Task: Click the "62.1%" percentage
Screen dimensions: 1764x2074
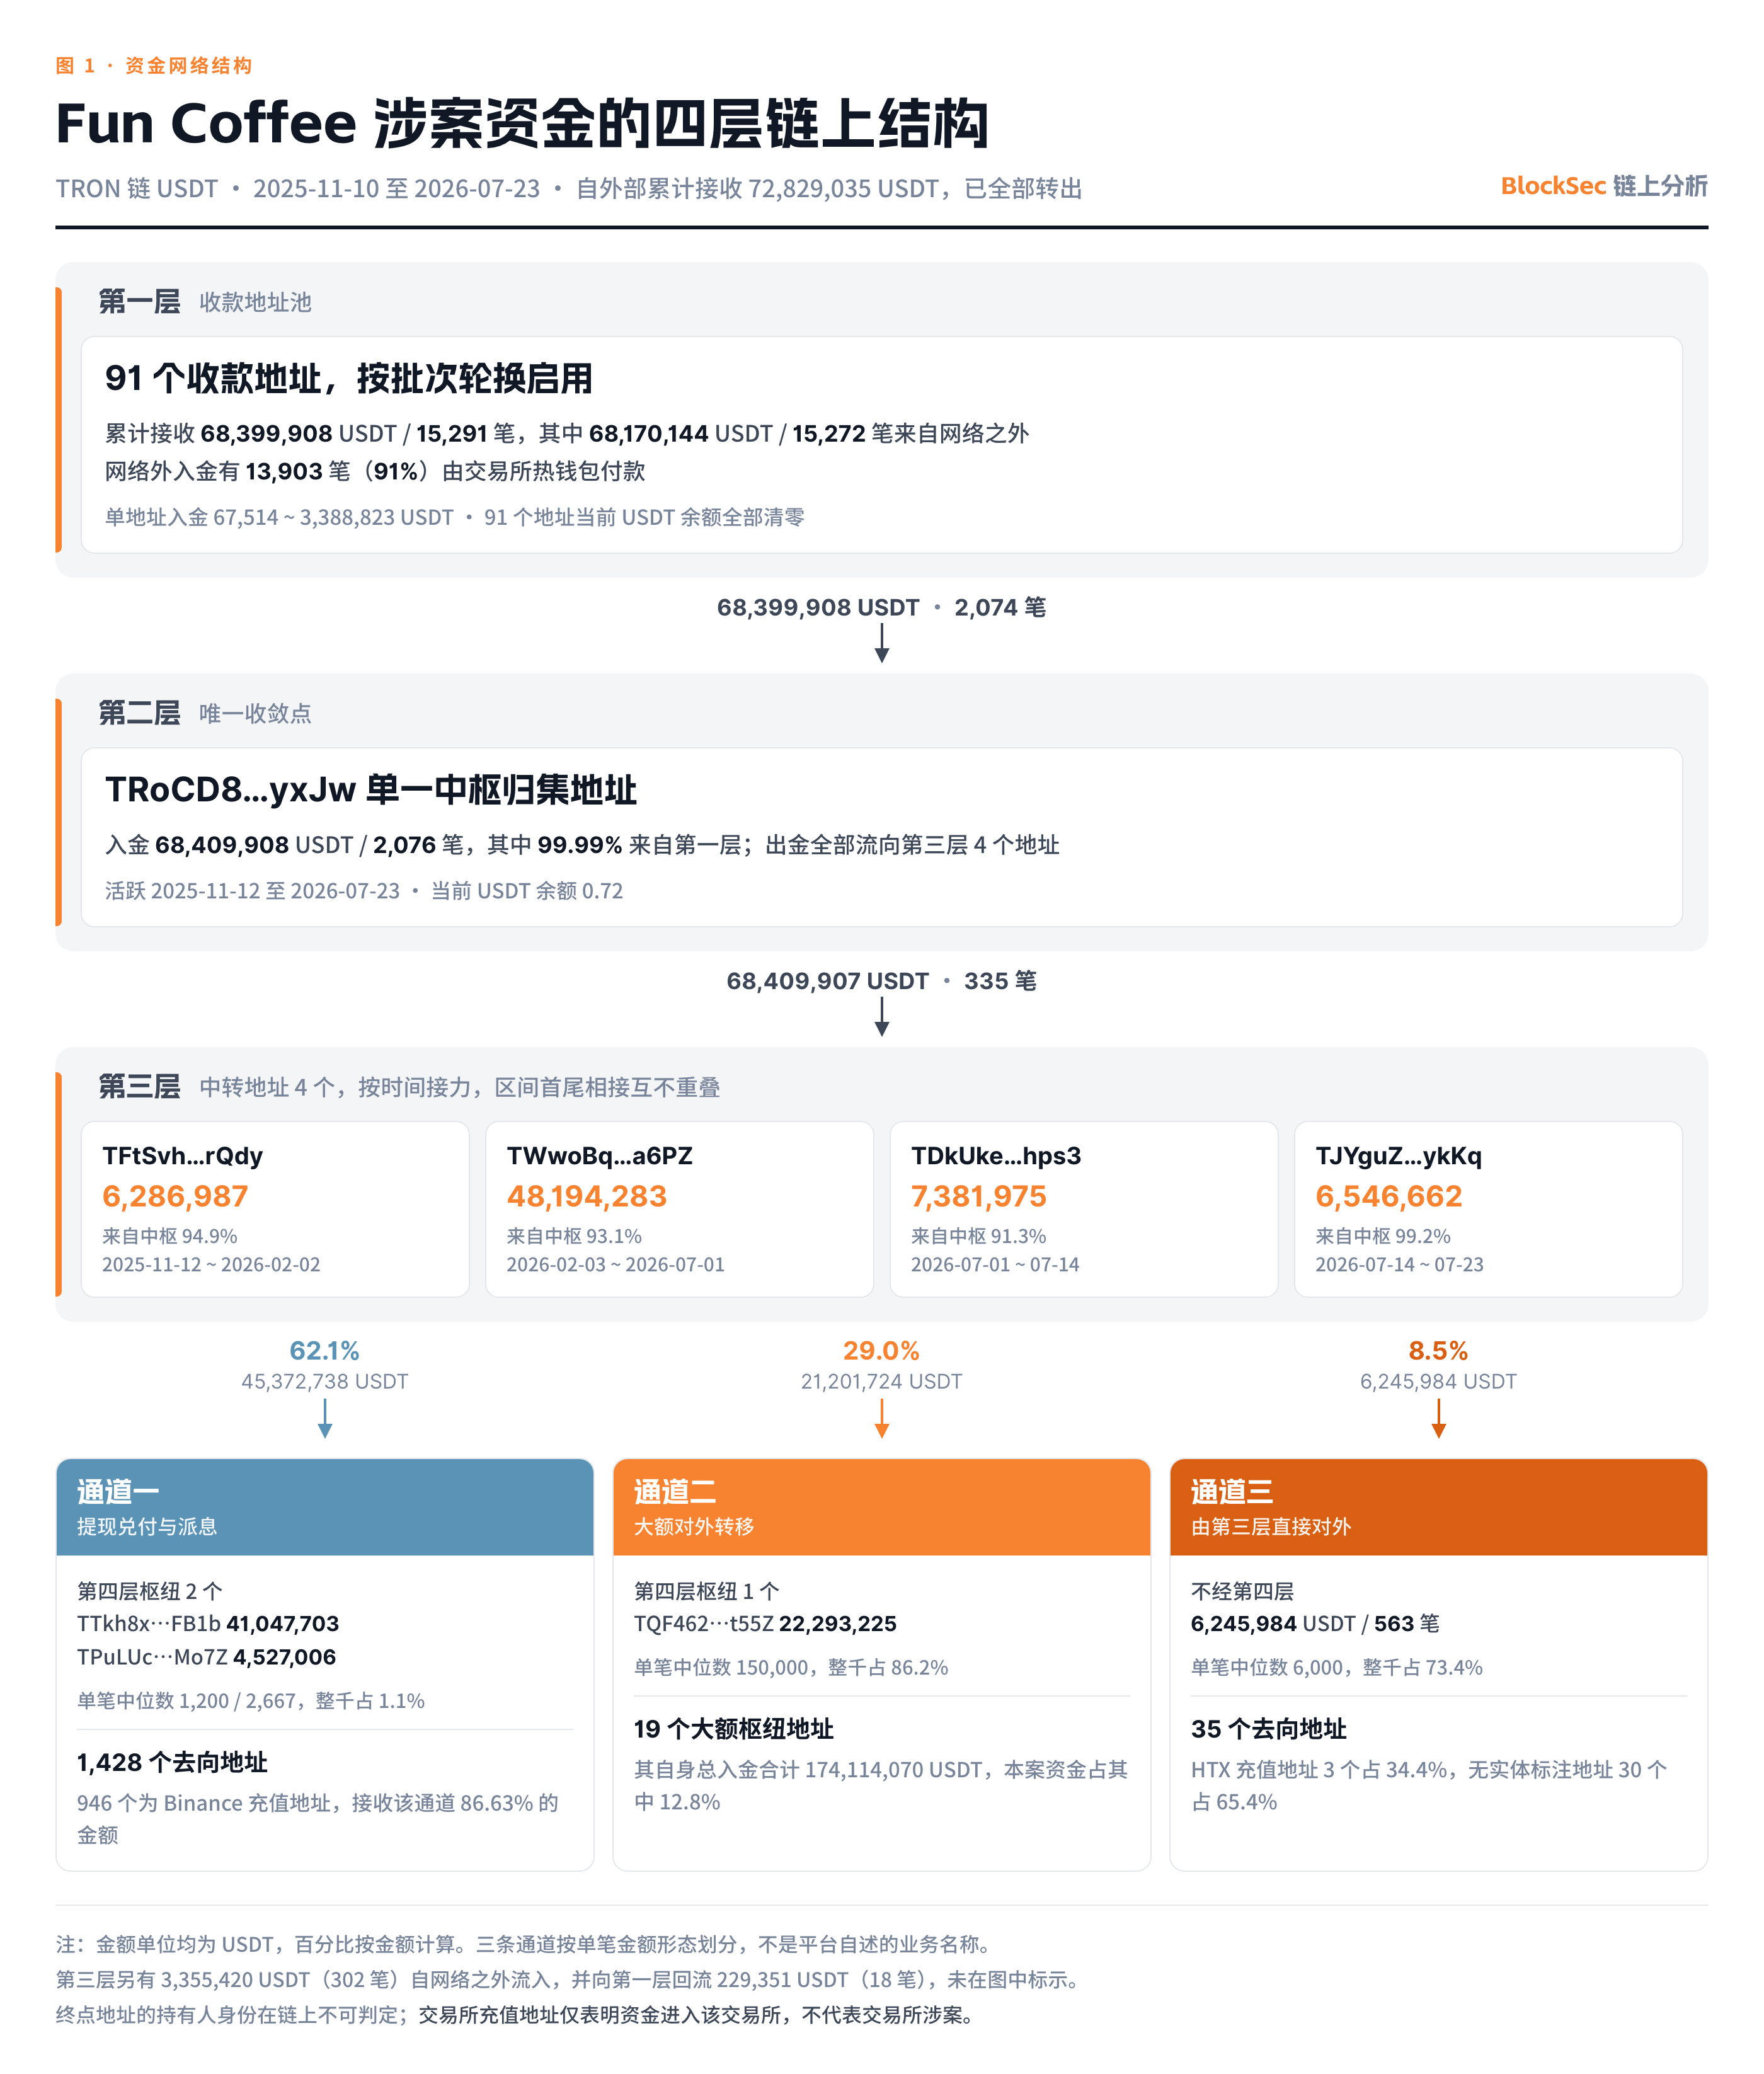Action: 324,1350
